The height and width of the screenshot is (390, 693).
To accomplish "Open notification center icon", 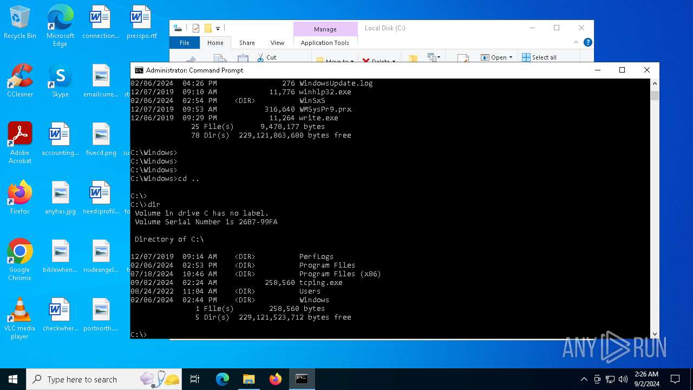I will (675, 379).
